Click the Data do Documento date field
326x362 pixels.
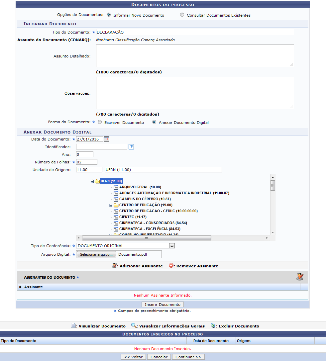point(89,139)
